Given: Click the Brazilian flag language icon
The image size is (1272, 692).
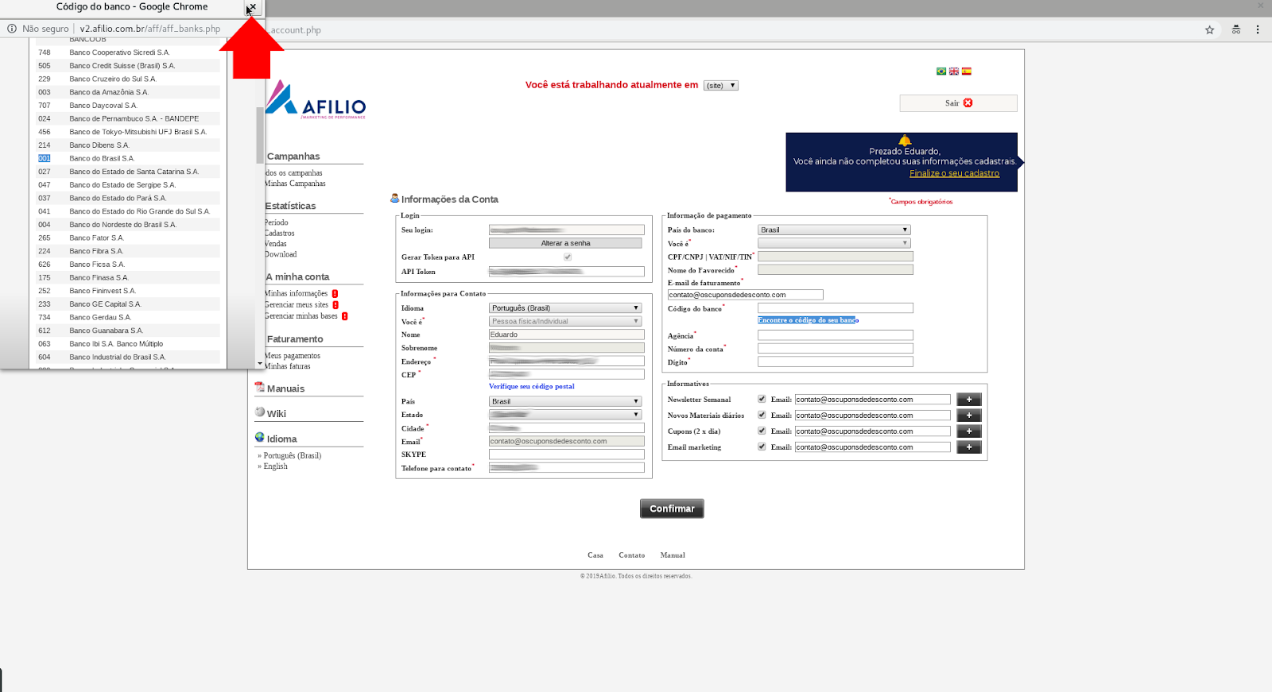Looking at the screenshot, I should pyautogui.click(x=941, y=72).
